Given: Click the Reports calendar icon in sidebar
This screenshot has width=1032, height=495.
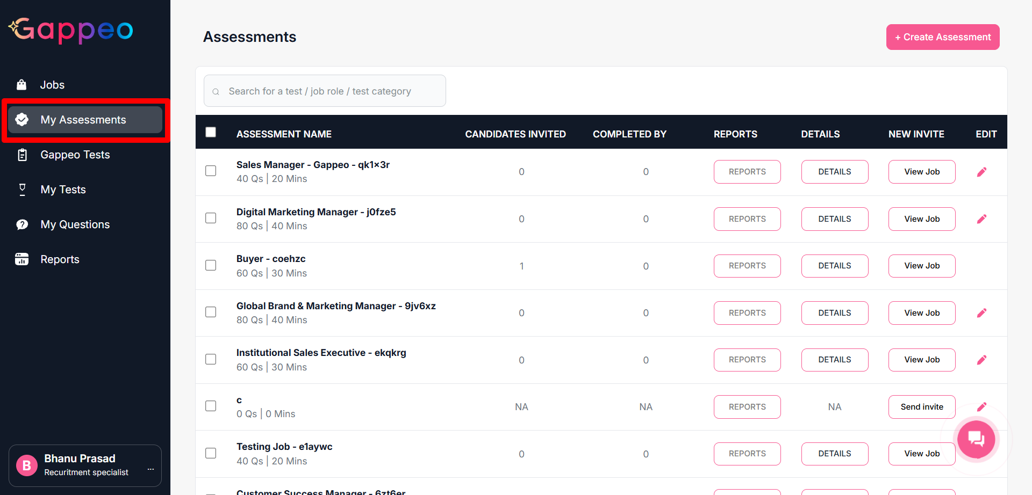Looking at the screenshot, I should pos(21,259).
